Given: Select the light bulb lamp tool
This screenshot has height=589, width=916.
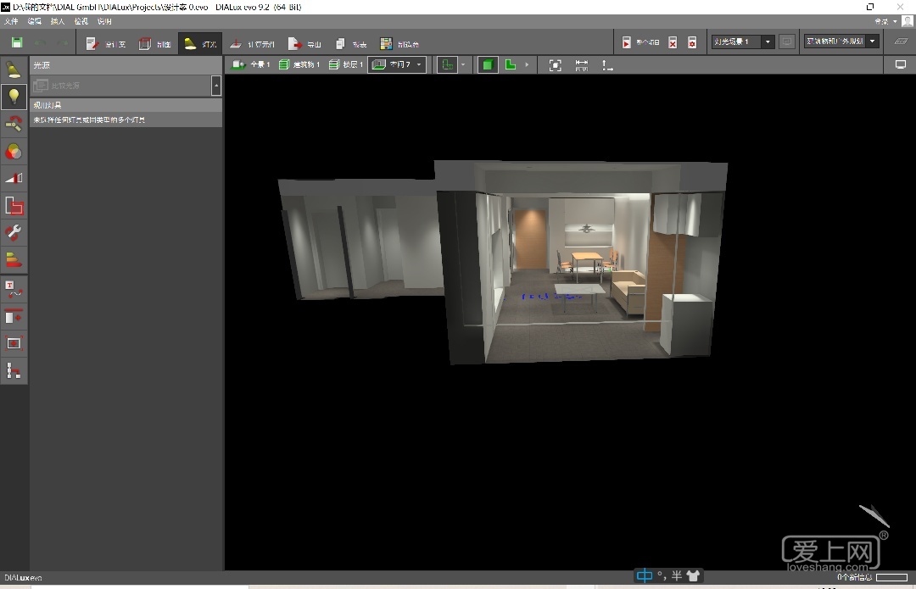Looking at the screenshot, I should 14,97.
